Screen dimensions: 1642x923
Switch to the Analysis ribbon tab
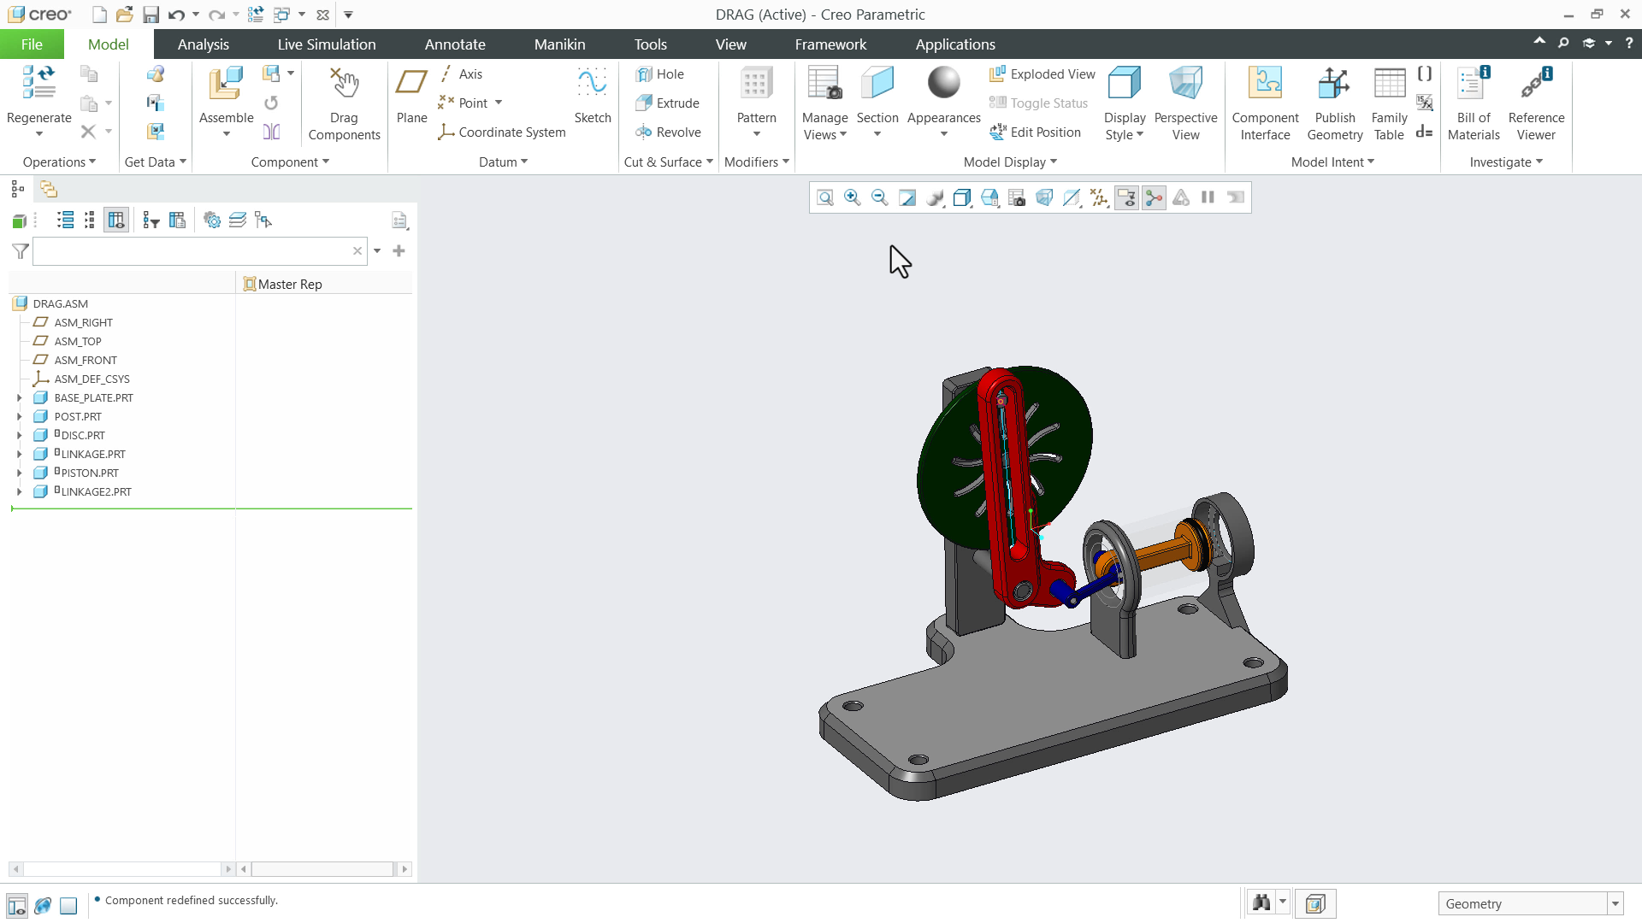[204, 44]
